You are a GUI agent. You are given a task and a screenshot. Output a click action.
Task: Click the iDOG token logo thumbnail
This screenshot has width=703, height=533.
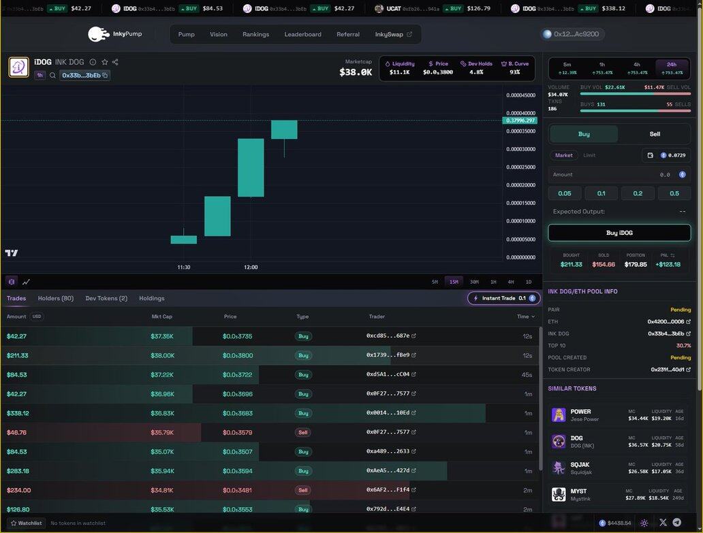click(x=19, y=67)
